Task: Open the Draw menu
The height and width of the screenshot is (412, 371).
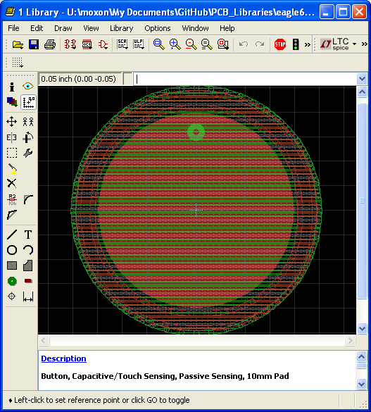Action: [x=63, y=28]
